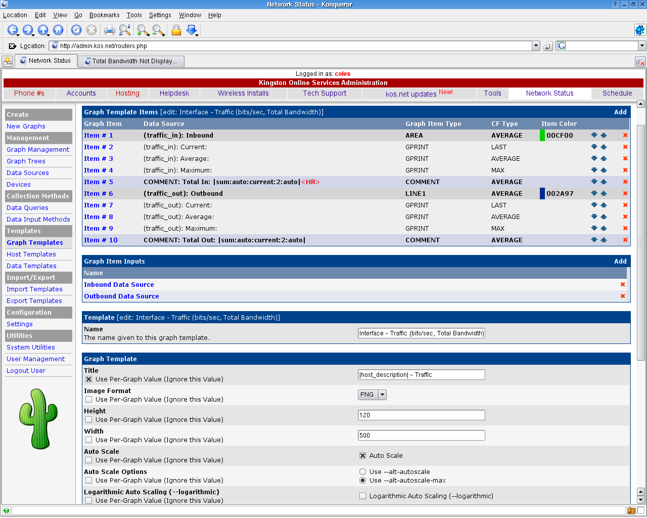The height and width of the screenshot is (518, 647).
Task: Open Back button history dropdown arrow
Action: tap(18, 35)
